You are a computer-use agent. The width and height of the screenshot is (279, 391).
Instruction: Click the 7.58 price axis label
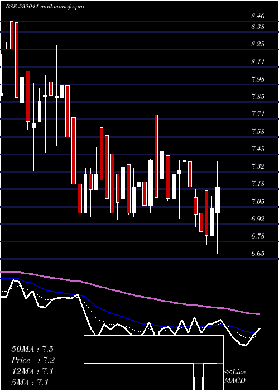coord(258,132)
